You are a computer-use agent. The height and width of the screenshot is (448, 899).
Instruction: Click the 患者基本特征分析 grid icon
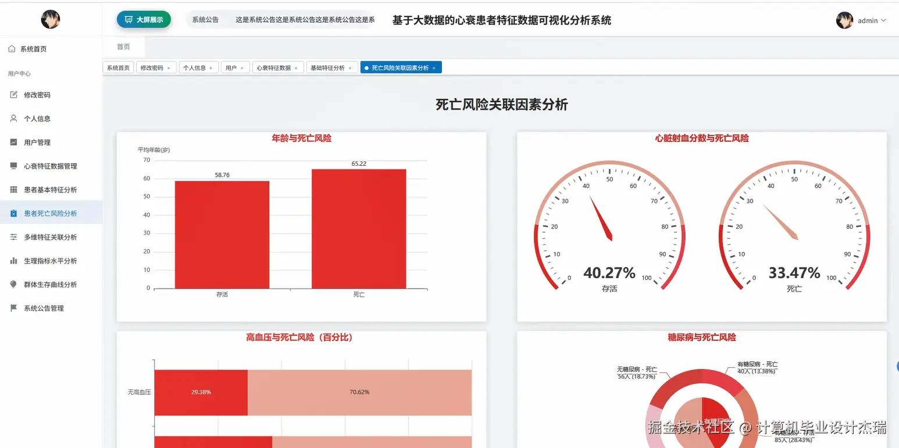15,189
